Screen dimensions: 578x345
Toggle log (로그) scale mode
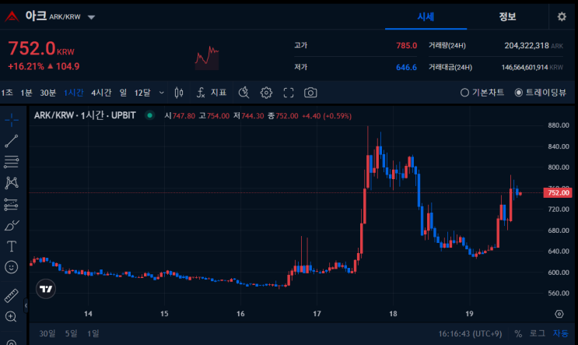[x=537, y=333]
